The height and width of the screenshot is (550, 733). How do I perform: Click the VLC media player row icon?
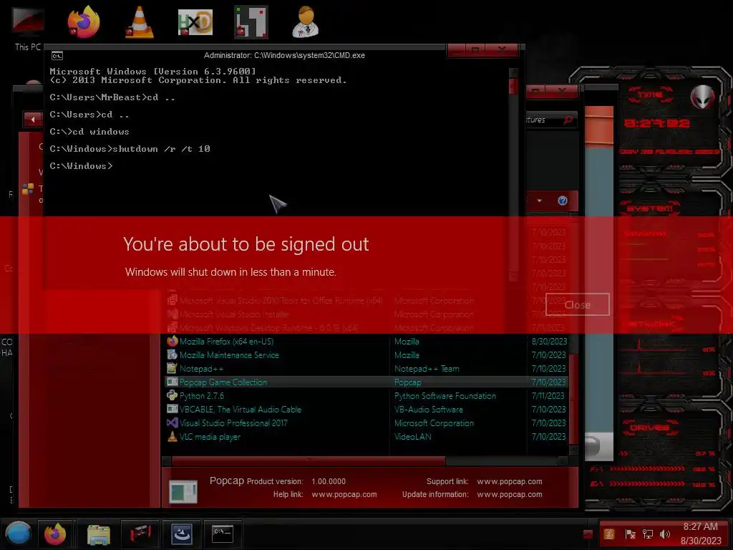[172, 436]
